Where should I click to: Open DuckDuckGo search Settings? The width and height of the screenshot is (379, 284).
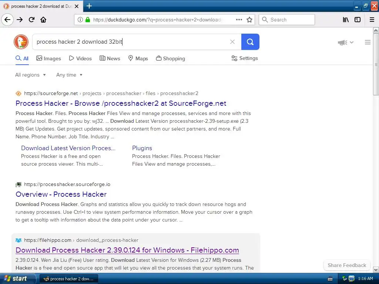[x=245, y=58]
